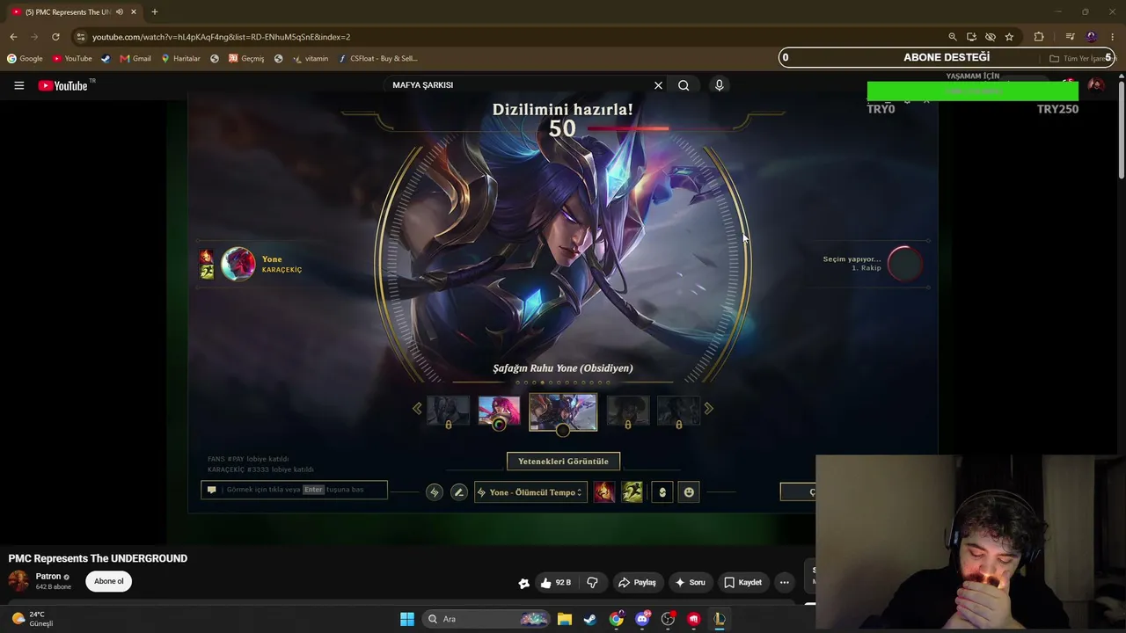This screenshot has width=1126, height=633.
Task: Run search with the magnifier button
Action: 684,85
